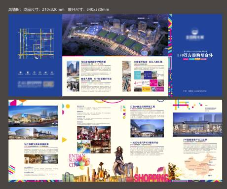Select the blurred logo on cover panel

coord(195,35)
